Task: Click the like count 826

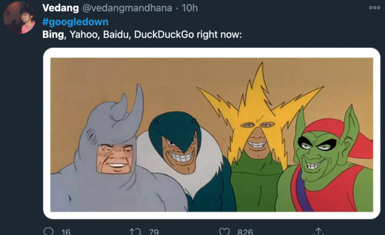Action: pos(245,232)
